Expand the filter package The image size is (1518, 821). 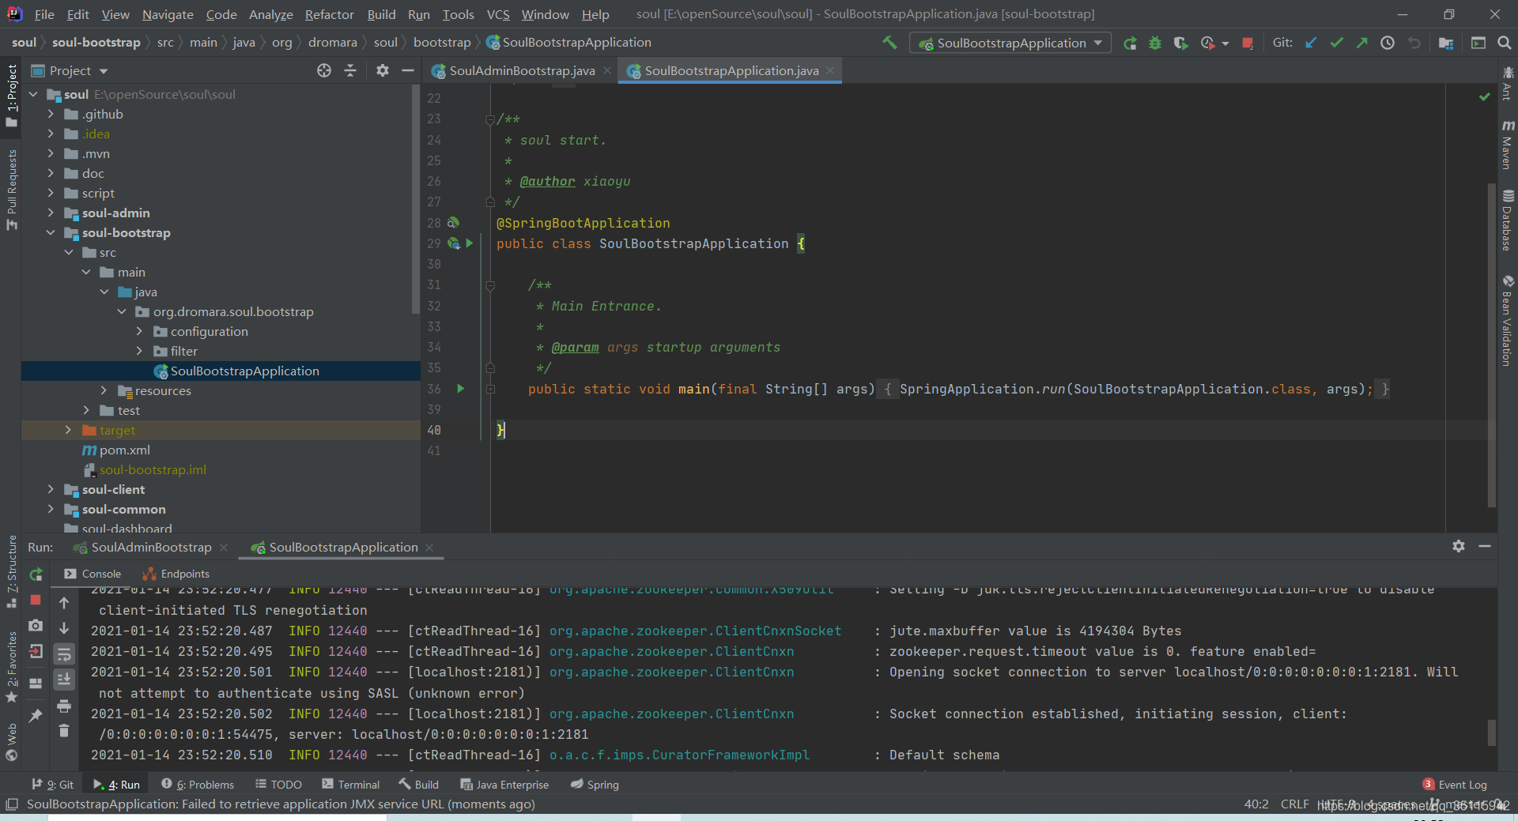pos(139,351)
